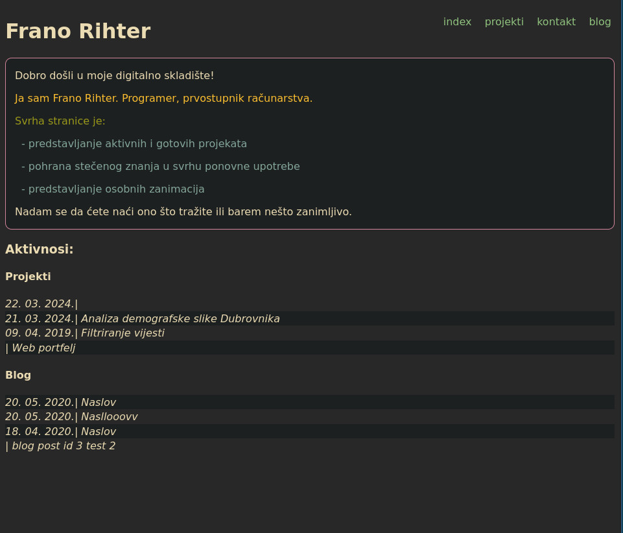Select the Web portfelj project entry

(x=43, y=348)
